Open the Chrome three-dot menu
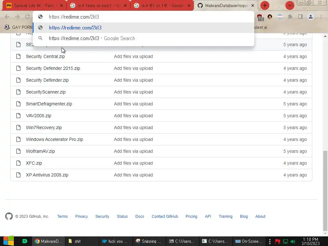Viewport: 328px width, 246px height. [x=321, y=17]
